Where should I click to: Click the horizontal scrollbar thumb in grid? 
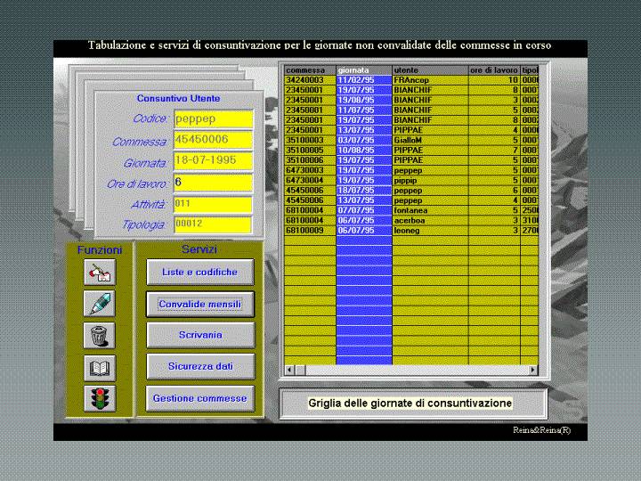pyautogui.click(x=300, y=370)
